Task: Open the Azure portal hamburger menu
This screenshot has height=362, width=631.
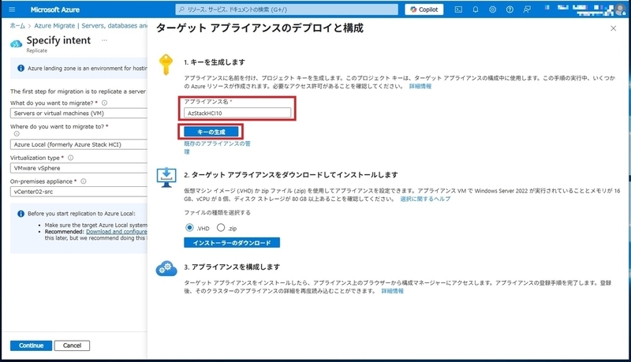Action: [12, 9]
